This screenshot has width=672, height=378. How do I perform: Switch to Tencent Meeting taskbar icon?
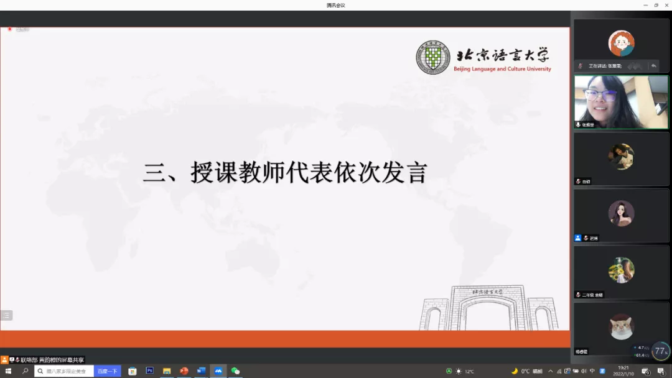(218, 371)
